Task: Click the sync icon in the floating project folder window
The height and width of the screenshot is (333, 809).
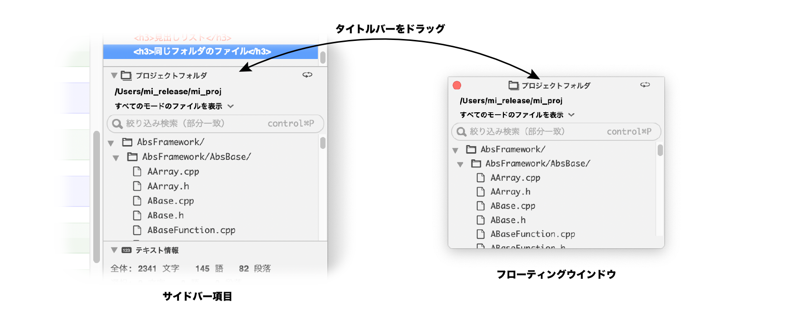Action: pos(645,85)
